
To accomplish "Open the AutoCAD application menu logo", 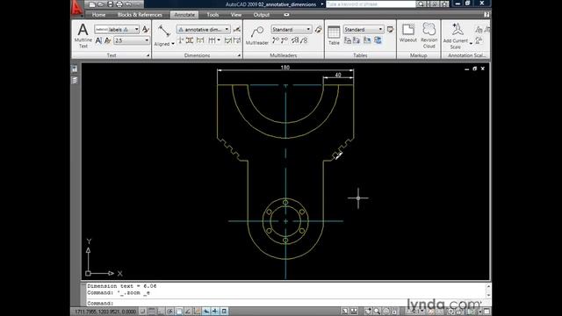I will pyautogui.click(x=76, y=8).
